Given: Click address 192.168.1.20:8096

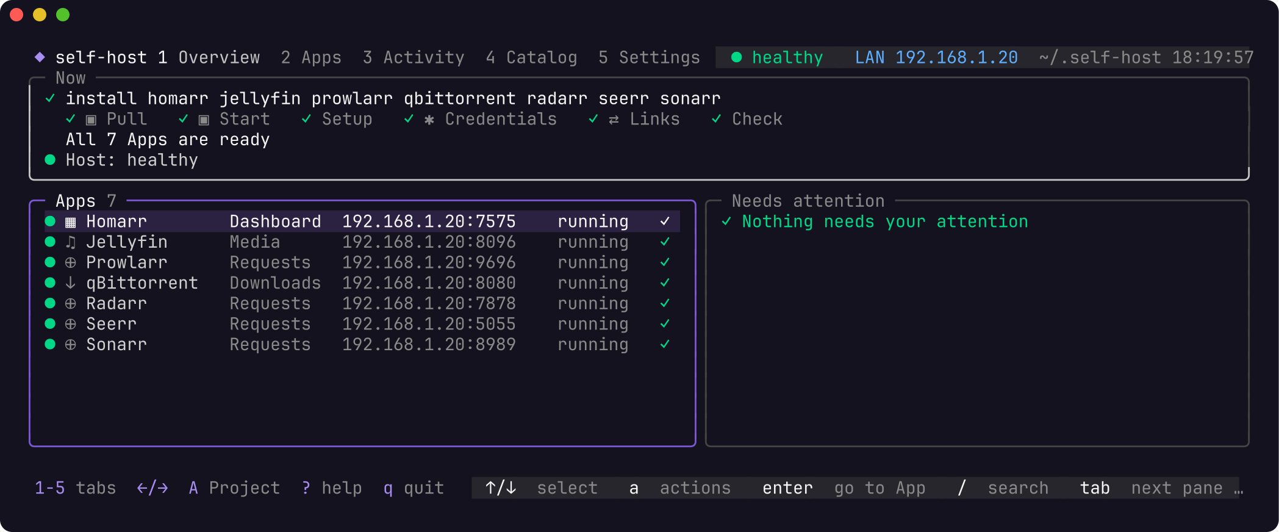Looking at the screenshot, I should [x=429, y=242].
